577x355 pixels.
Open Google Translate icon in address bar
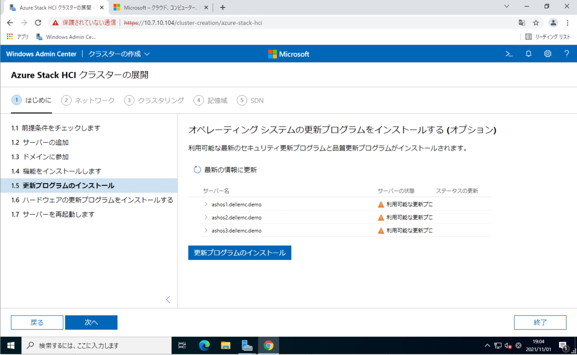coord(522,23)
